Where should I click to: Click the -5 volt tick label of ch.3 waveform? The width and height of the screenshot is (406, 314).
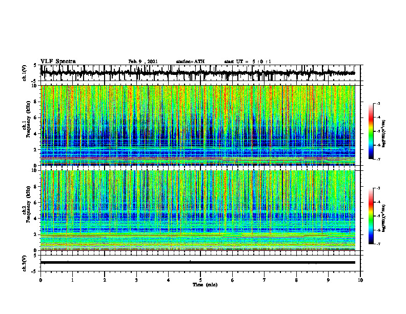pos(34,271)
